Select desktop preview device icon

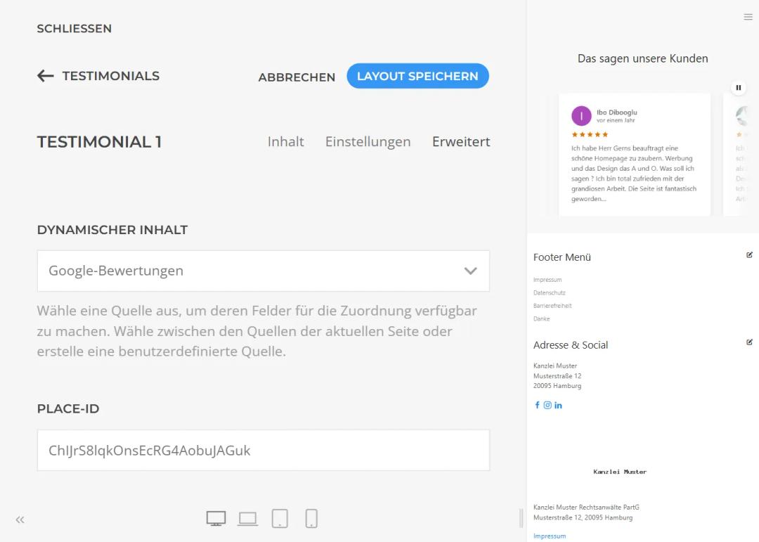tap(216, 518)
